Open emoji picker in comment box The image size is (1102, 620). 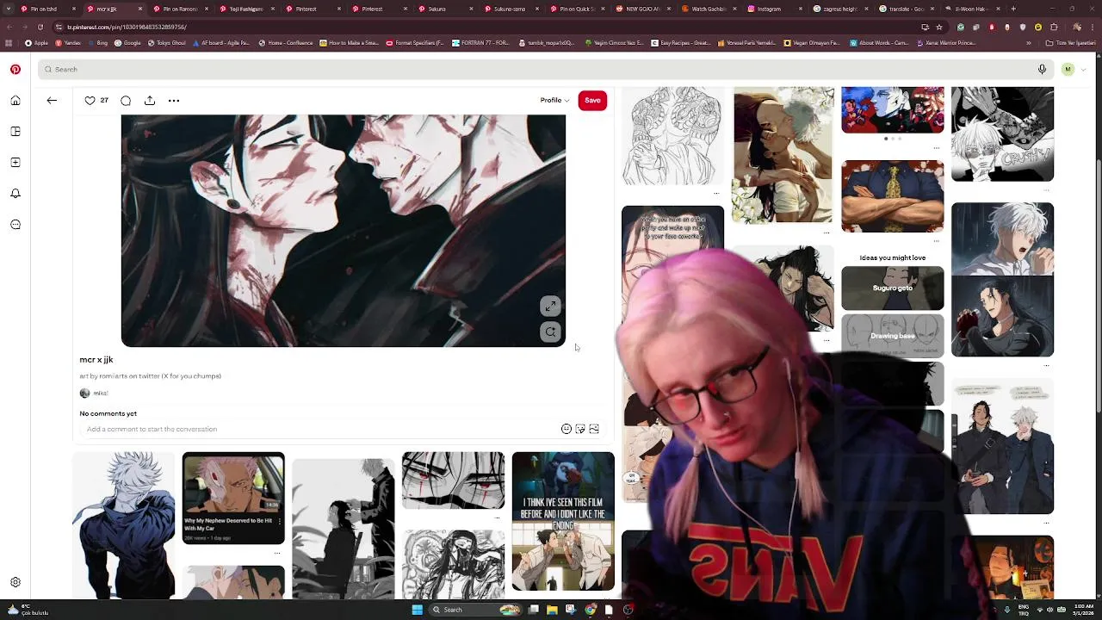click(x=566, y=429)
